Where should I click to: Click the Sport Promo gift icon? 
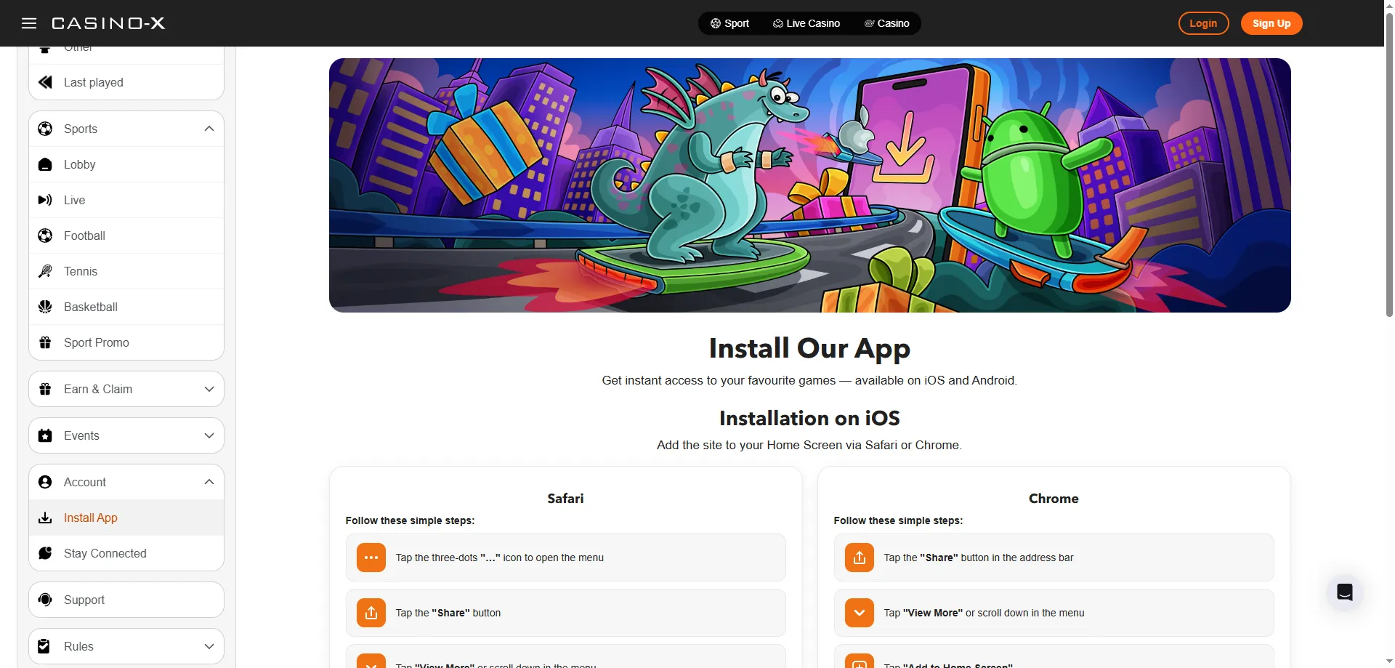pyautogui.click(x=45, y=342)
